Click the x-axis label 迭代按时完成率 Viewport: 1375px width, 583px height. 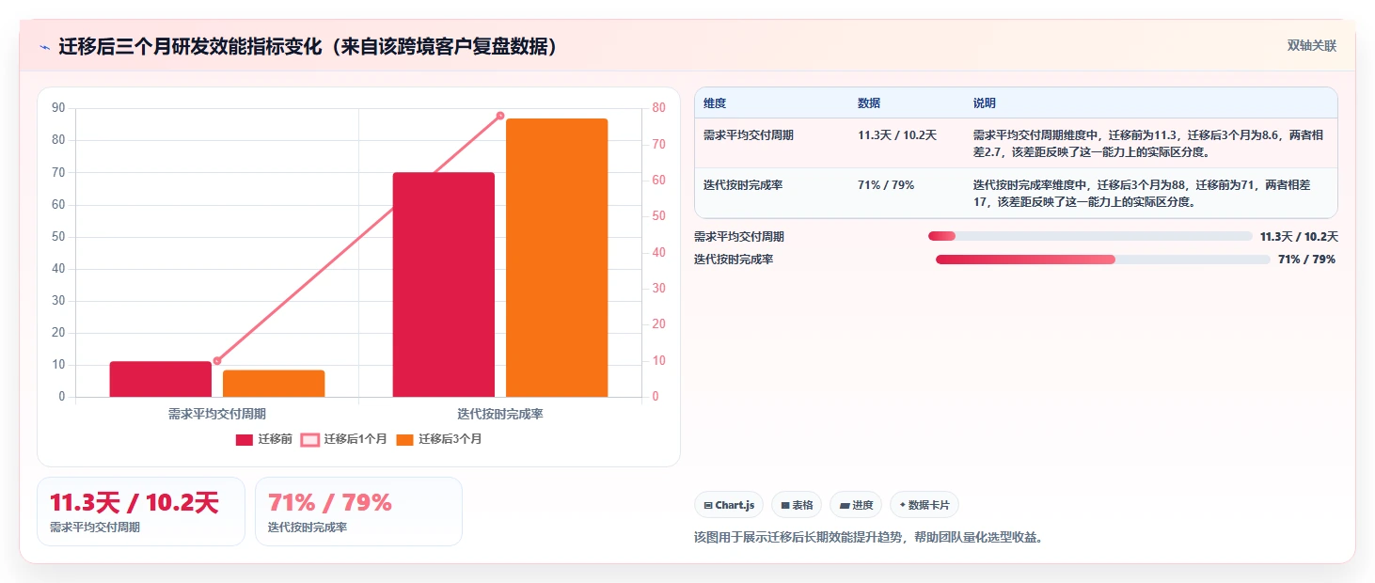[x=500, y=414]
